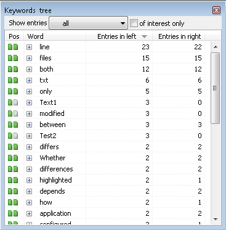
Task: Click the position icons of the 'Whether' row
Action: point(13,158)
